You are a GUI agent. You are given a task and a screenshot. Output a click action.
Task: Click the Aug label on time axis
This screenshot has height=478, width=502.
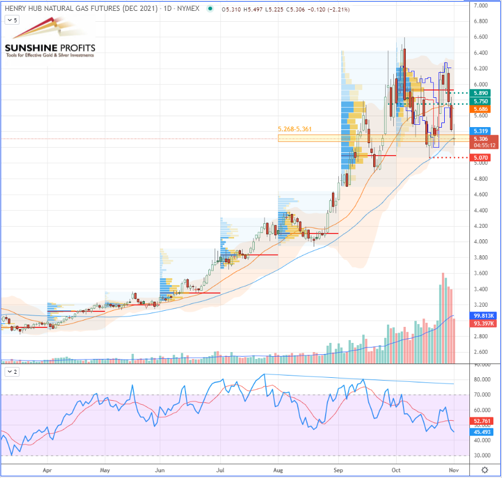pos(278,470)
